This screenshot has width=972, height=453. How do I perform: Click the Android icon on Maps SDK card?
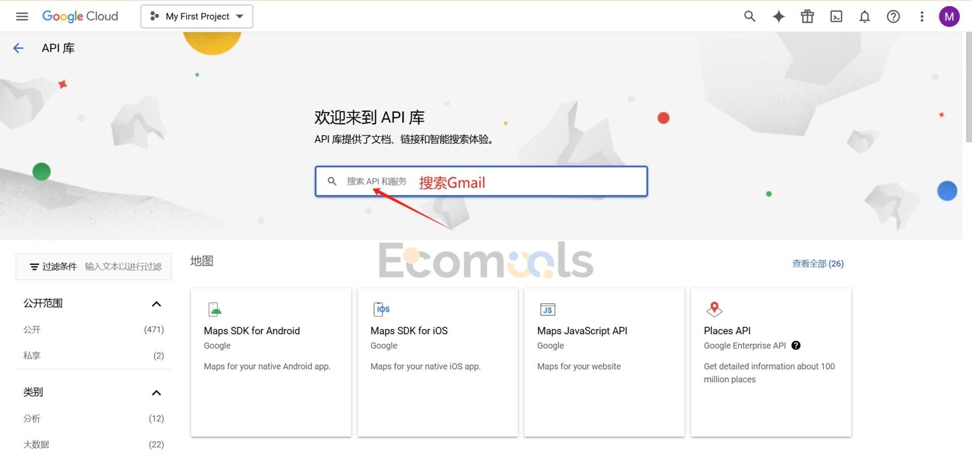pyautogui.click(x=215, y=309)
